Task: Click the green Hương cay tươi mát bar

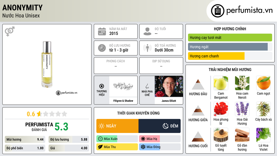Action: (x=230, y=37)
